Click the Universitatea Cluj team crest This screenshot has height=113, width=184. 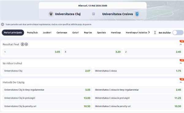[x=51, y=14]
